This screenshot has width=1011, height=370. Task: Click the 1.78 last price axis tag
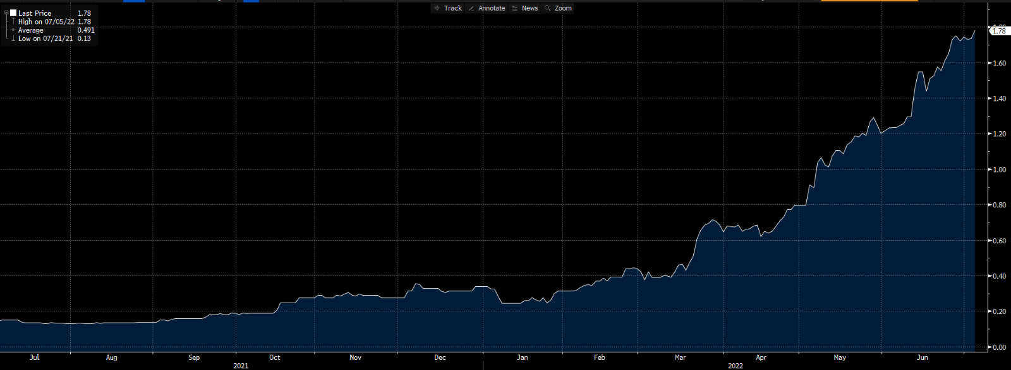click(x=999, y=31)
